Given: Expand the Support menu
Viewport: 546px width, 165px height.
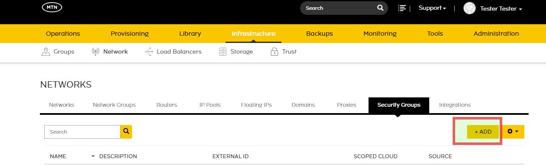Looking at the screenshot, I should [x=432, y=8].
